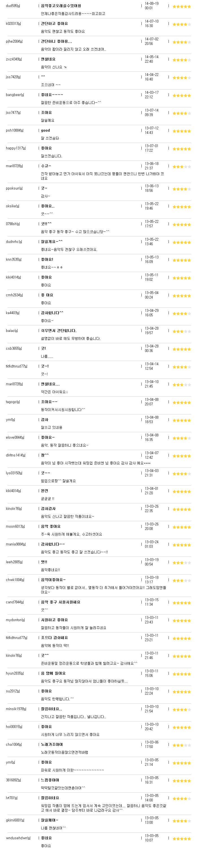Image resolution: width=223 pixels, height=850 pixels.
Task: Click the star rating for cha1004's review
Action: (x=182, y=745)
